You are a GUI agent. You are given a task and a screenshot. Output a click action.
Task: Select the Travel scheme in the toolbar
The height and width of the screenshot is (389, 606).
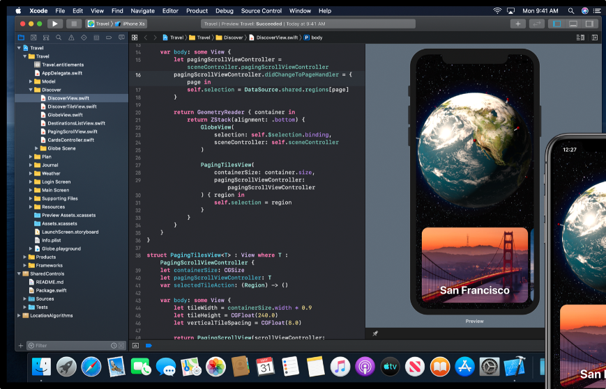coord(99,24)
